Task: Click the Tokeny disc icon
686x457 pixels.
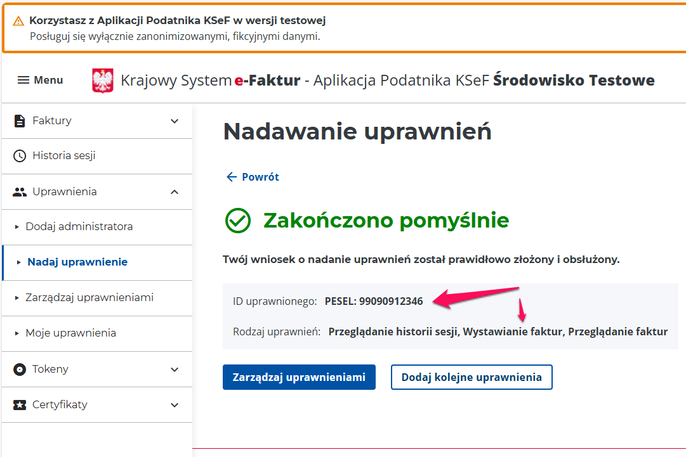Action: coord(20,369)
